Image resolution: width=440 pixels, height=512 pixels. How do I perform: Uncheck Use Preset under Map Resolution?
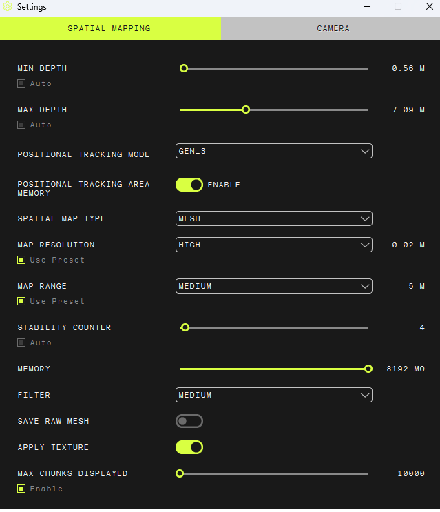click(x=21, y=260)
